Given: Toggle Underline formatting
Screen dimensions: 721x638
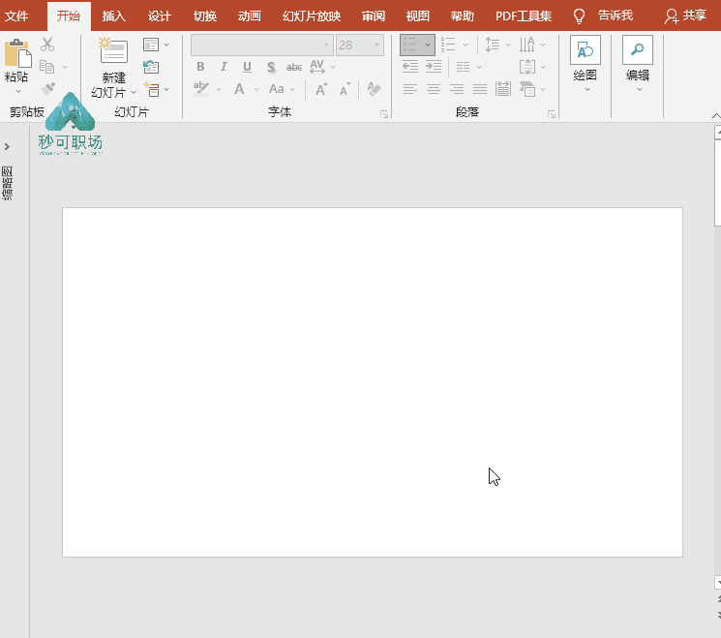Looking at the screenshot, I should point(247,67).
